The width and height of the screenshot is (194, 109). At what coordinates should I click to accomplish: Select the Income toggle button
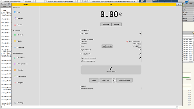coord(116,24)
